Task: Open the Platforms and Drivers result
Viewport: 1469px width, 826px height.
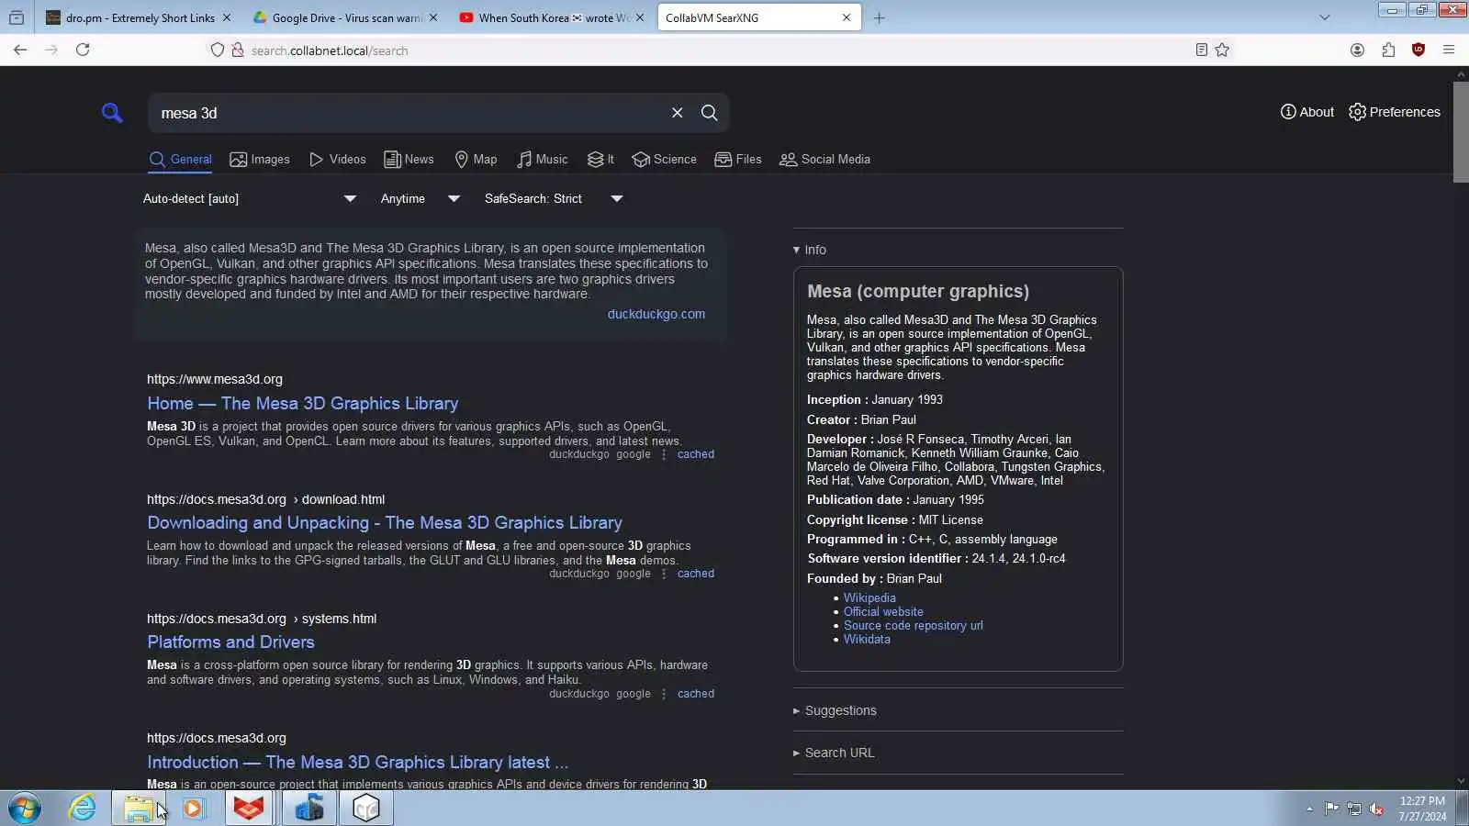Action: (x=230, y=642)
